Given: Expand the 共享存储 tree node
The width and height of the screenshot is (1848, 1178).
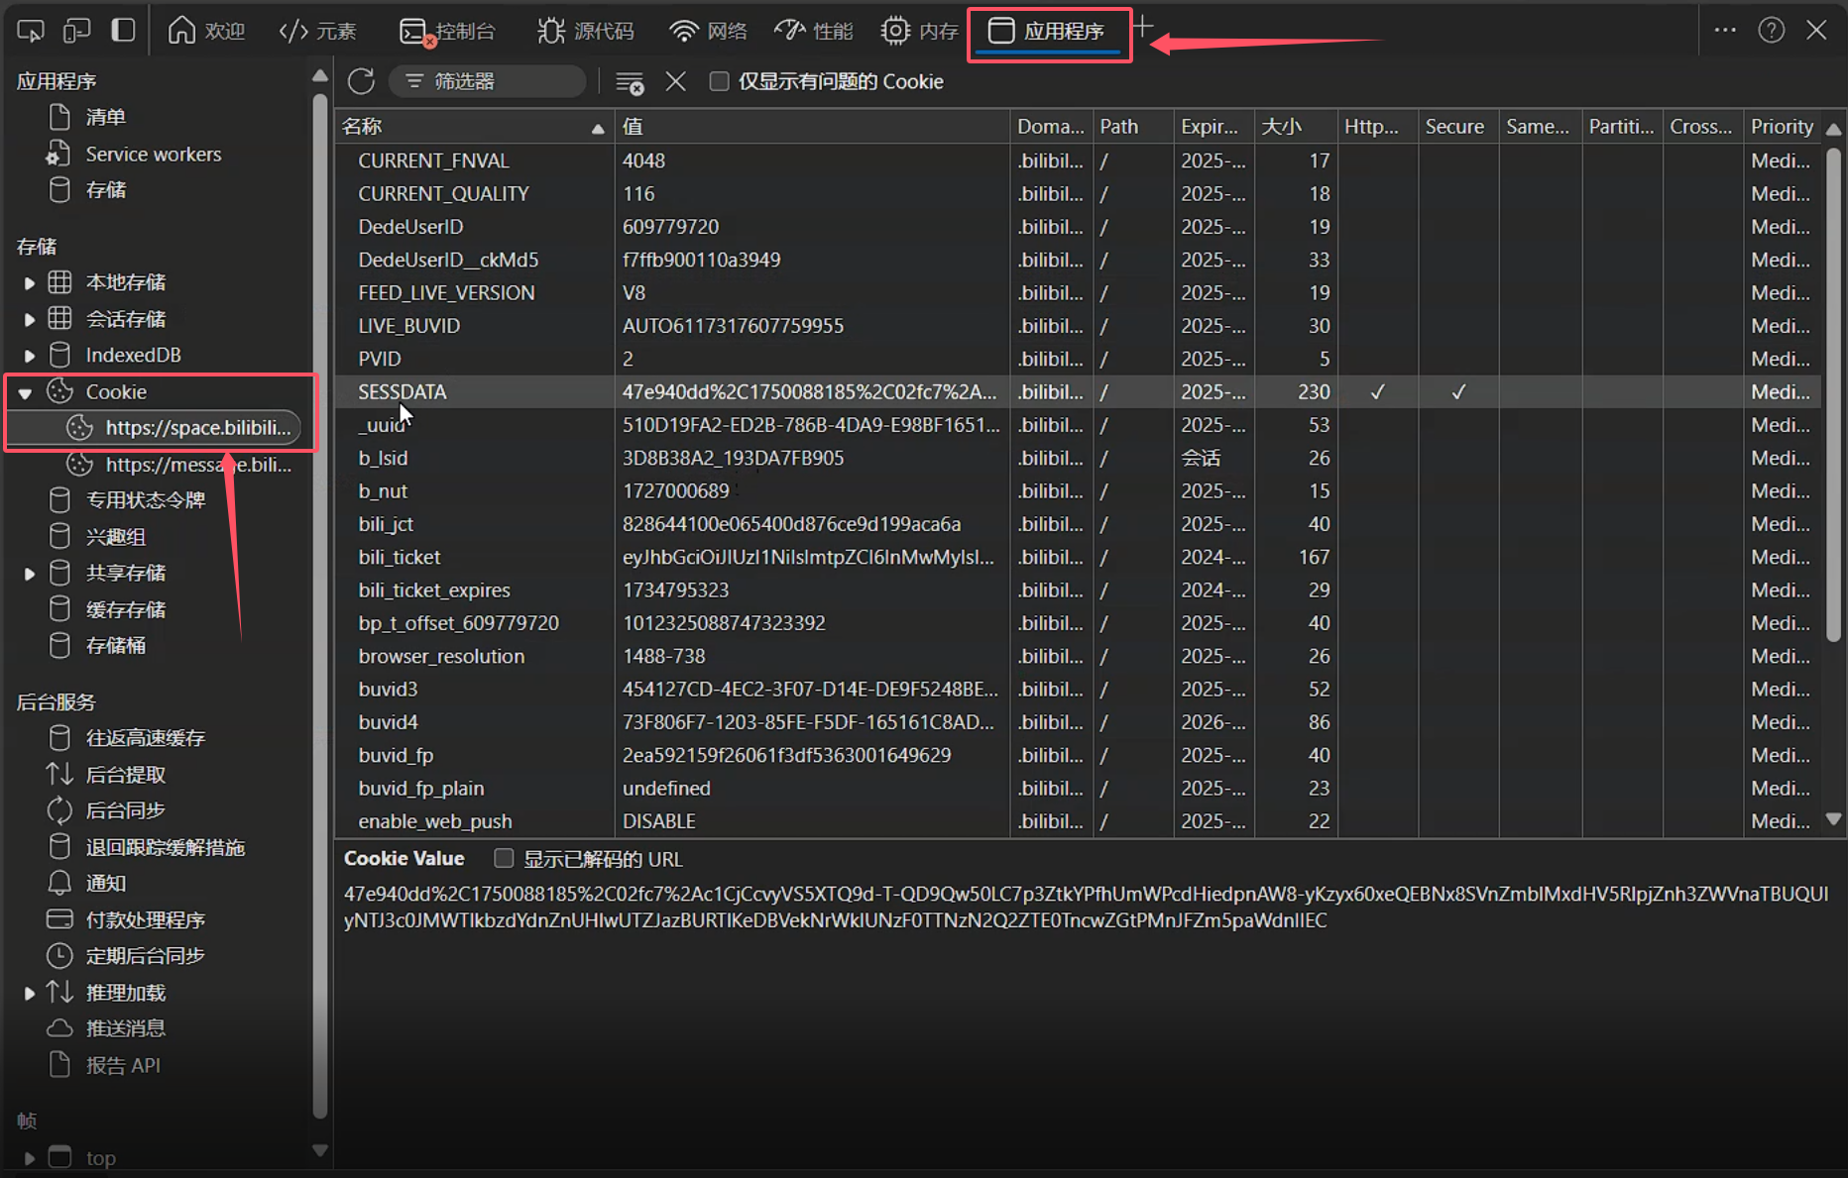Looking at the screenshot, I should coord(29,573).
